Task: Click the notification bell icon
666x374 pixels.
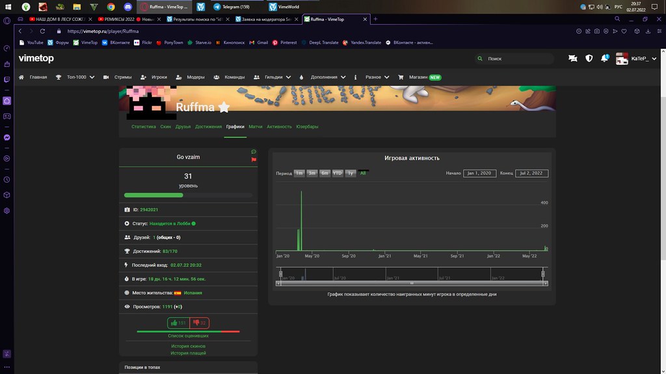Action: [605, 58]
